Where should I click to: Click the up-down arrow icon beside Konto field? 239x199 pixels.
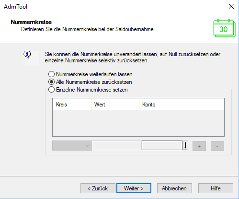point(185,145)
